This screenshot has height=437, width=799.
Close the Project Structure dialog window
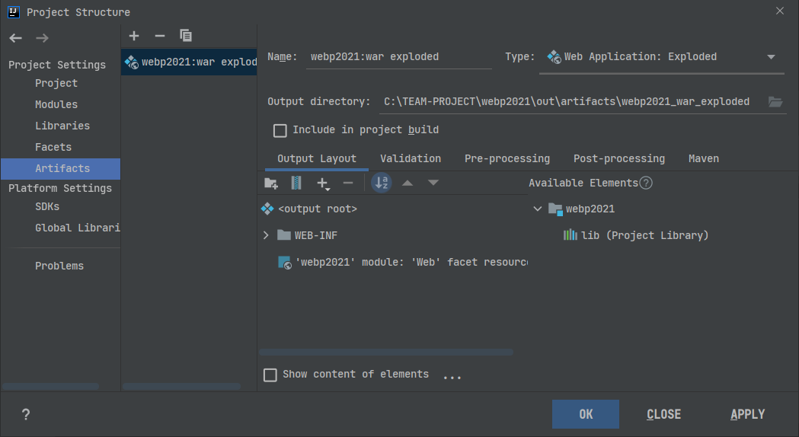tap(780, 11)
